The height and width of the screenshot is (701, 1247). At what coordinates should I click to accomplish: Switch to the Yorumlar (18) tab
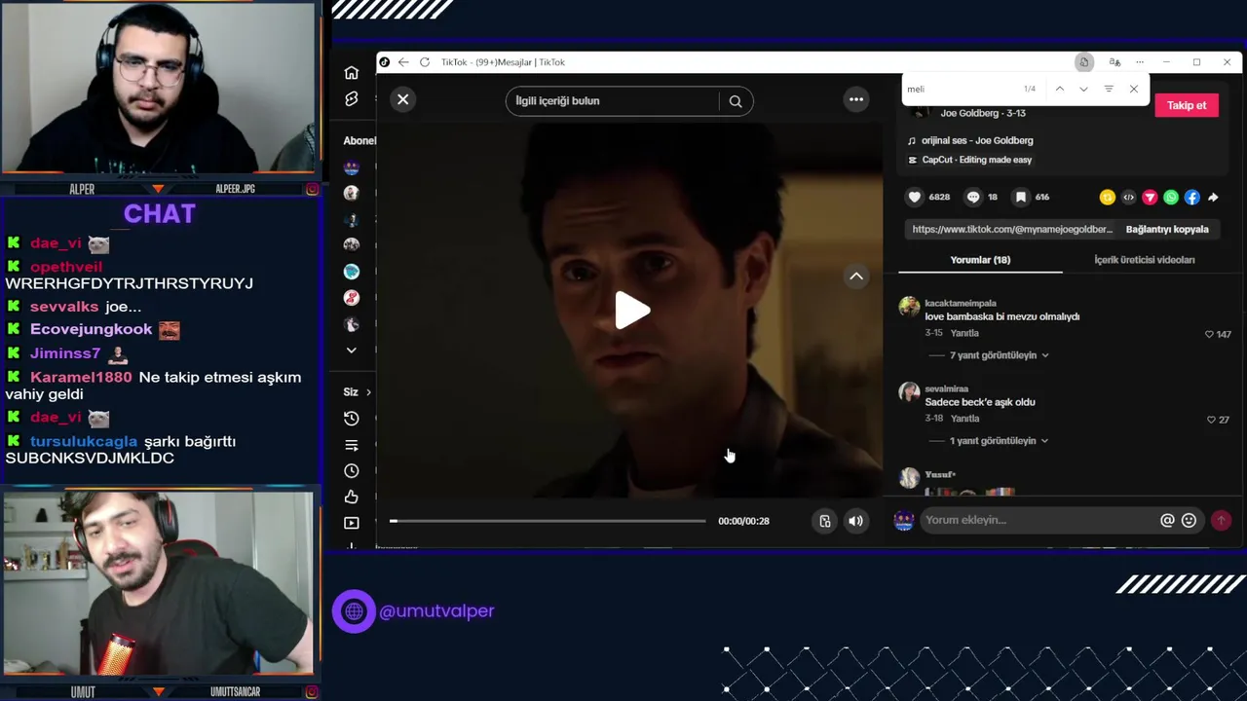tap(980, 260)
